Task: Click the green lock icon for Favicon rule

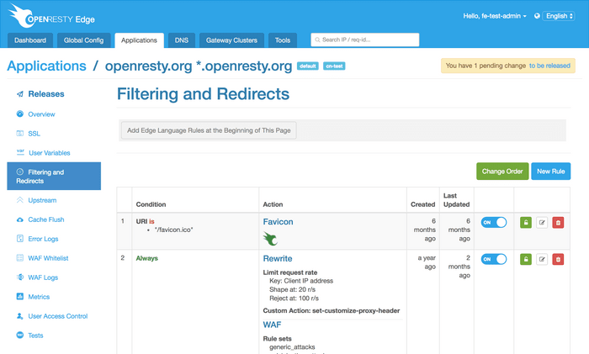Action: click(526, 222)
